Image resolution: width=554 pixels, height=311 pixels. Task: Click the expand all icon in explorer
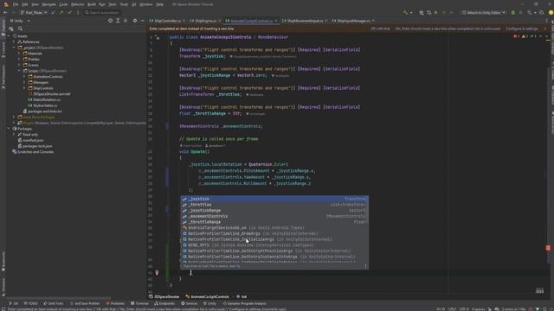[x=118, y=21]
